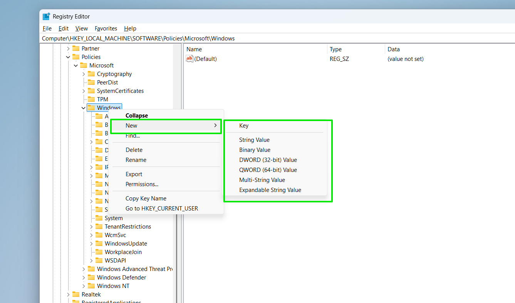Expand the Realtek key
515x303 pixels.
pyautogui.click(x=68, y=295)
